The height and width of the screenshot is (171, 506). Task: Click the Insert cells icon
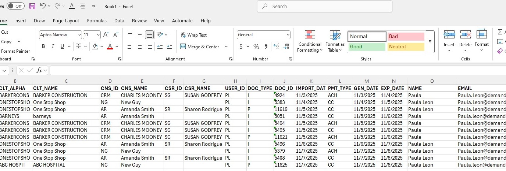(x=449, y=34)
